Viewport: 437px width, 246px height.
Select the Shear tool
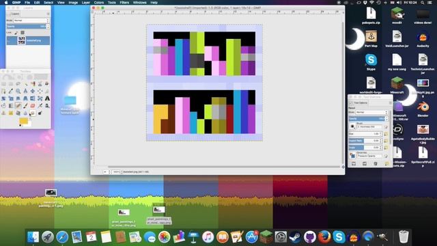[18, 98]
